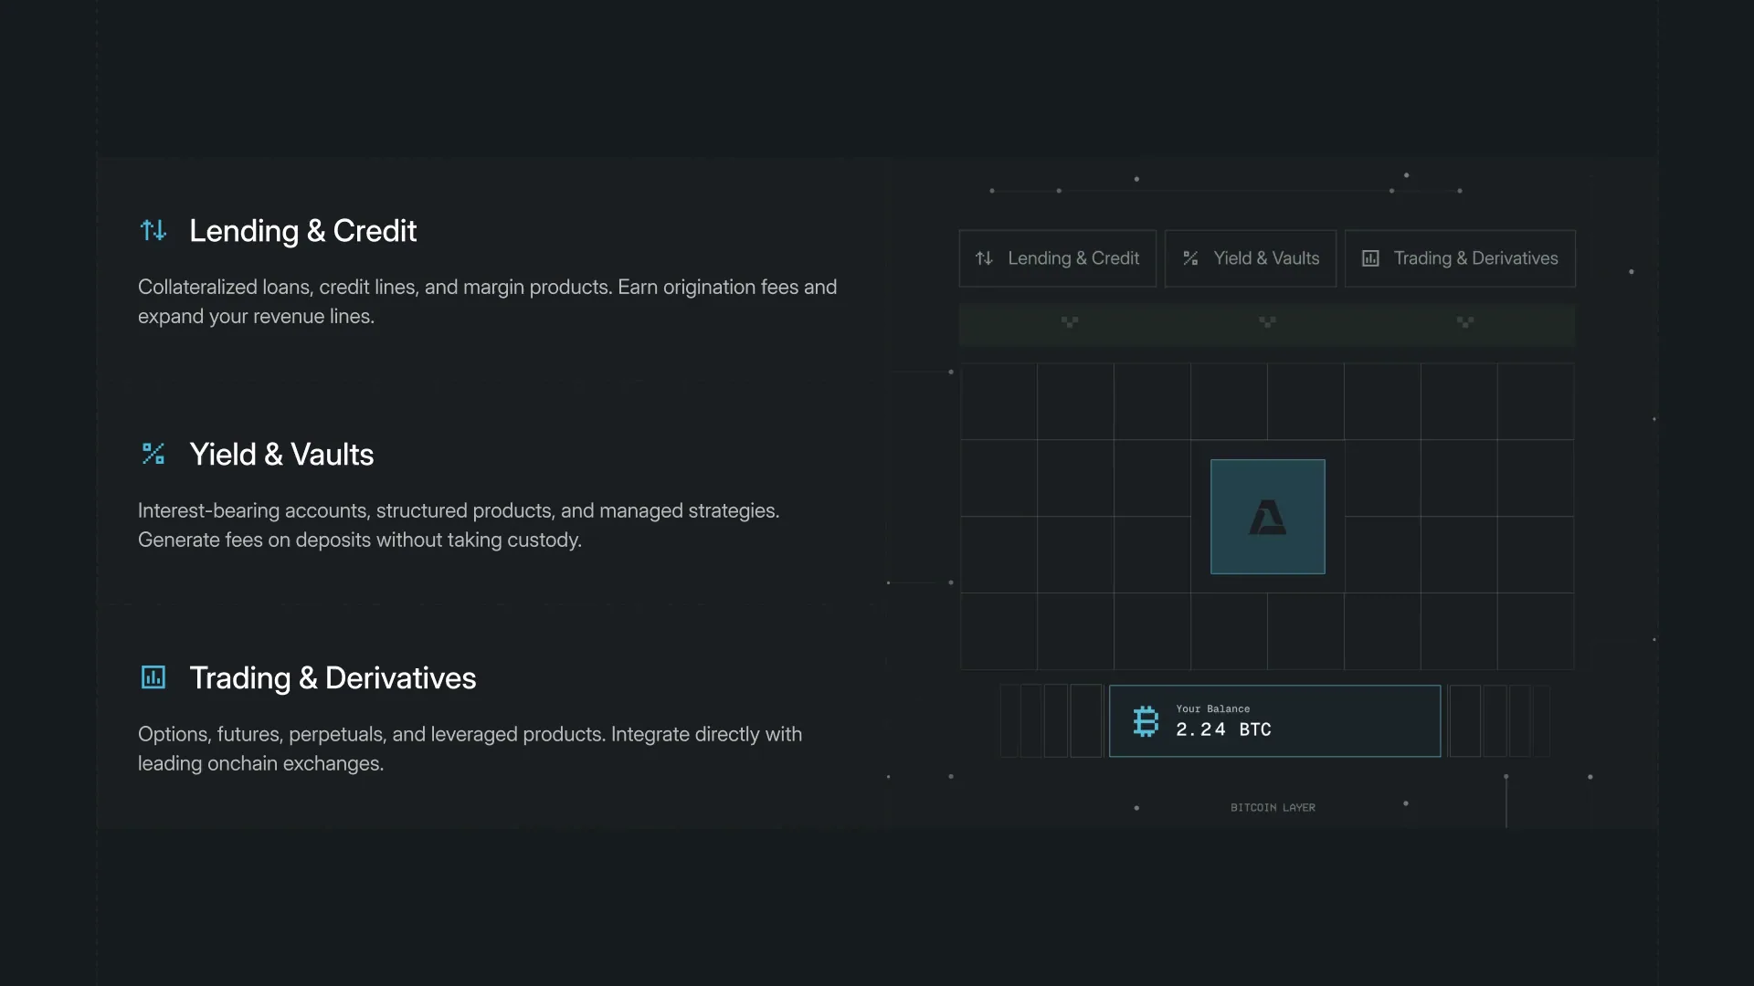Click the up-down arrows icon beside Lending & Credit heading
The height and width of the screenshot is (986, 1754).
(153, 230)
